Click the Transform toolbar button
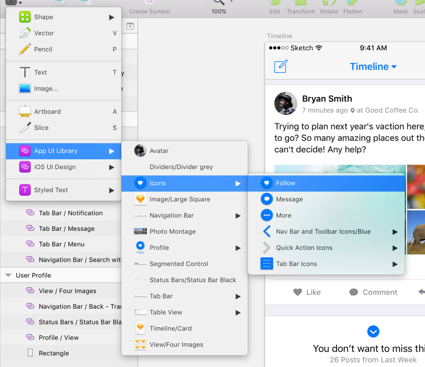The height and width of the screenshot is (367, 425). pyautogui.click(x=301, y=8)
